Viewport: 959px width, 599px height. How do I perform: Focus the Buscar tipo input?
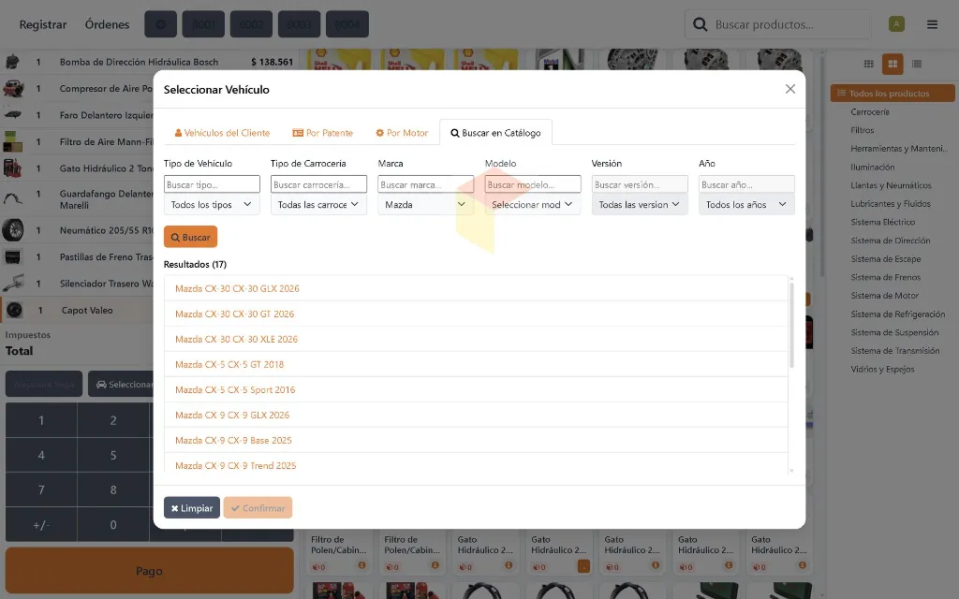212,184
